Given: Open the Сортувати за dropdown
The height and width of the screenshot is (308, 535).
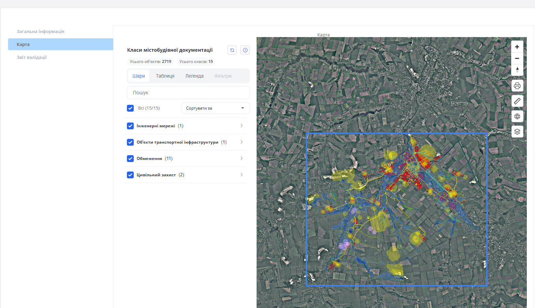Looking at the screenshot, I should (x=215, y=108).
